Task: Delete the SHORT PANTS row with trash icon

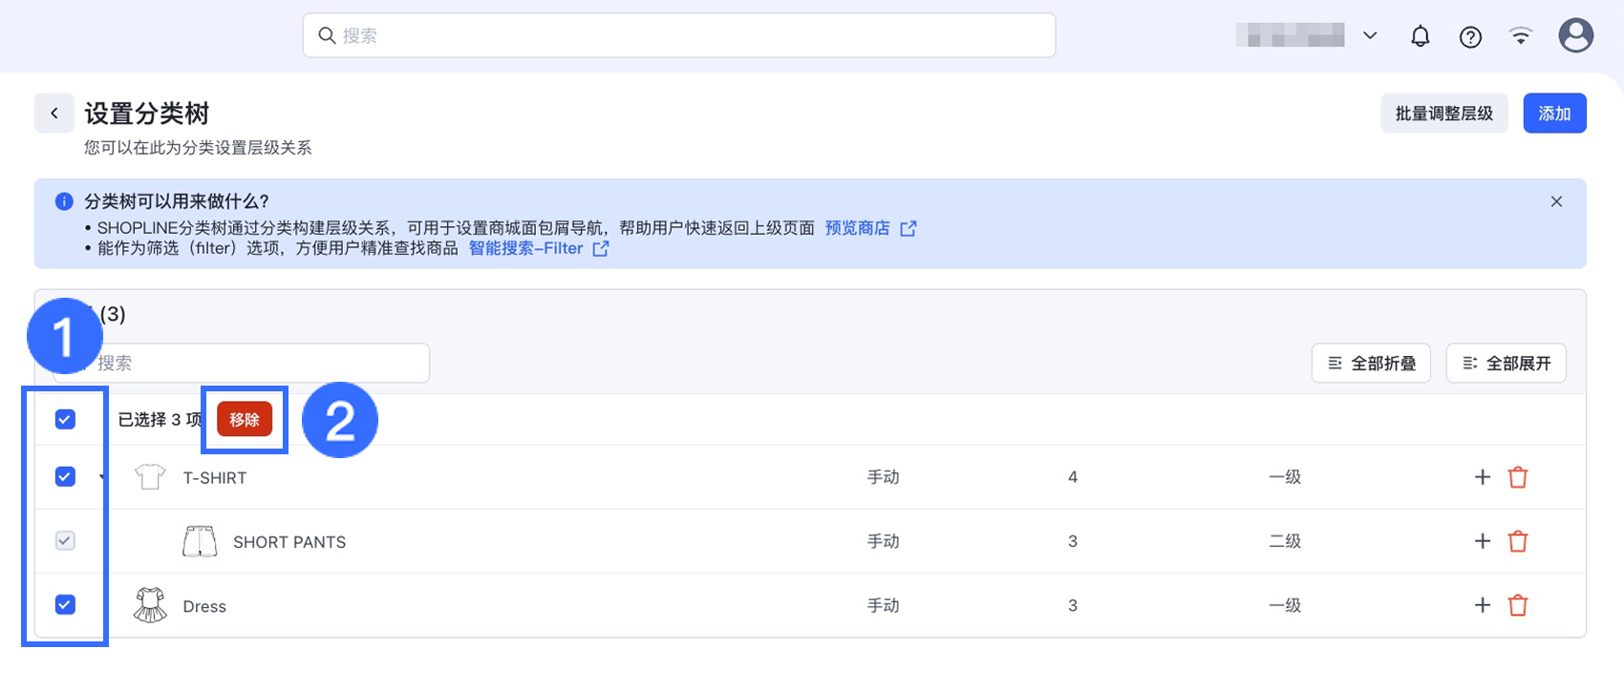Action: tap(1518, 541)
